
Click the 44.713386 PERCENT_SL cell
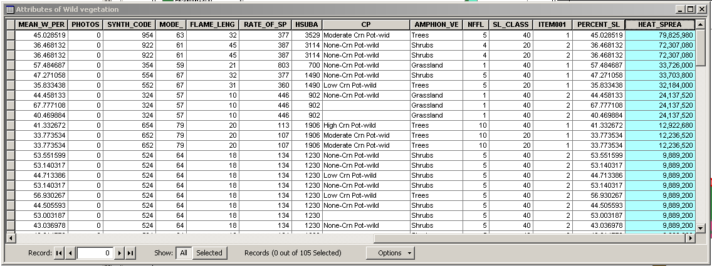click(x=599, y=175)
